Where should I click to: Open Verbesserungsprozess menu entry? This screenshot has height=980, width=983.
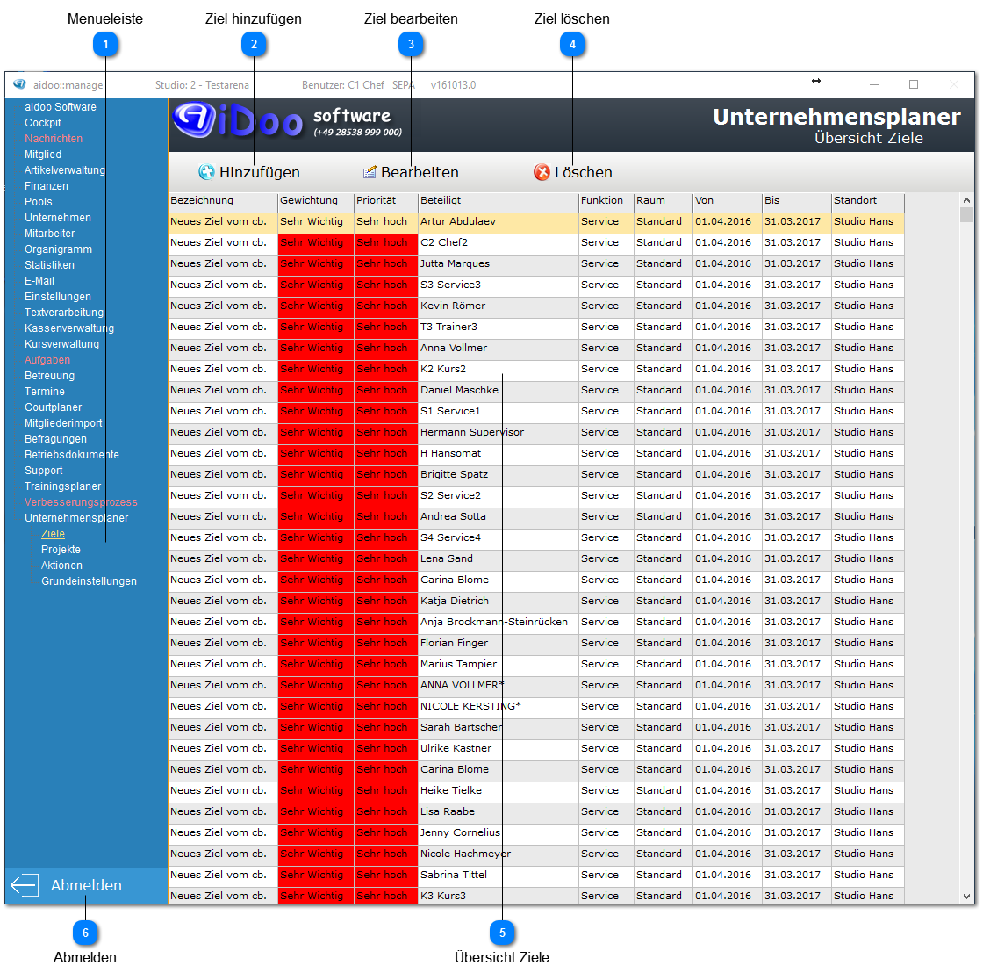point(81,502)
